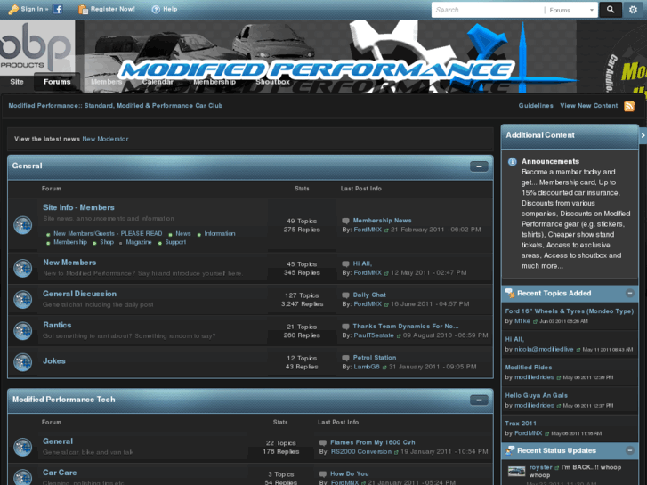Open the Site tab
647x485 pixels.
(17, 82)
